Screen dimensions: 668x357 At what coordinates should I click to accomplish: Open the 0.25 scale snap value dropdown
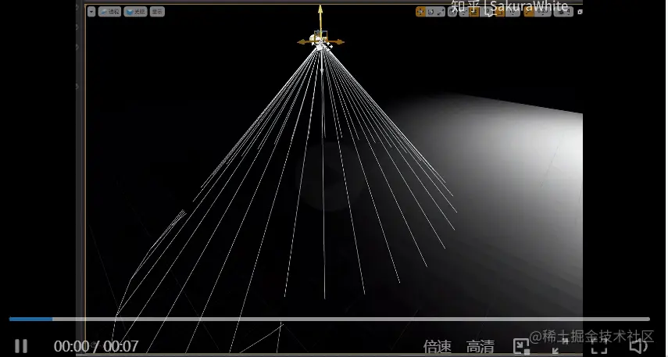tap(543, 12)
